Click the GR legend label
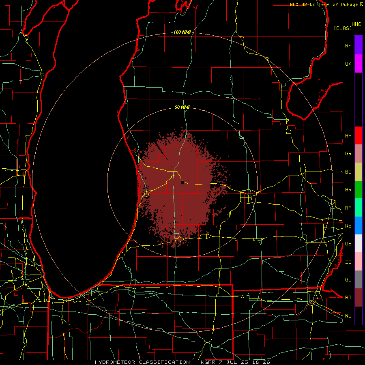The width and height of the screenshot is (365, 365). point(348,154)
